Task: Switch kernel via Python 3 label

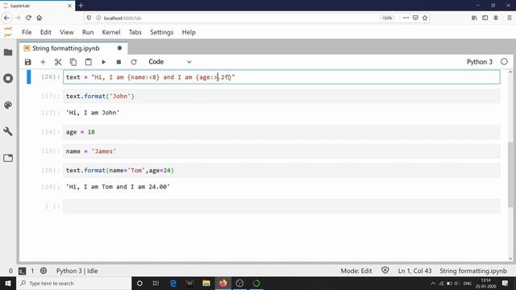Action: click(480, 62)
